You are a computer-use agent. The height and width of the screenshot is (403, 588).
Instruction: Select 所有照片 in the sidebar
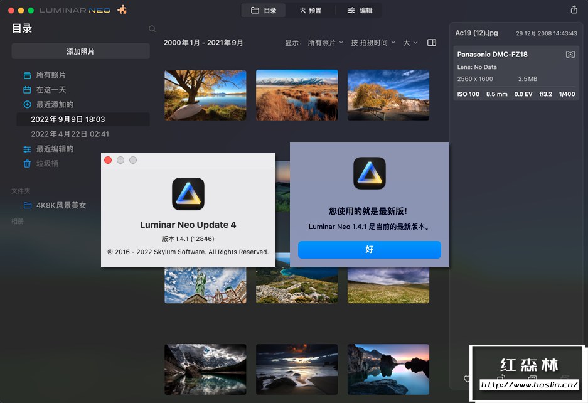point(51,75)
